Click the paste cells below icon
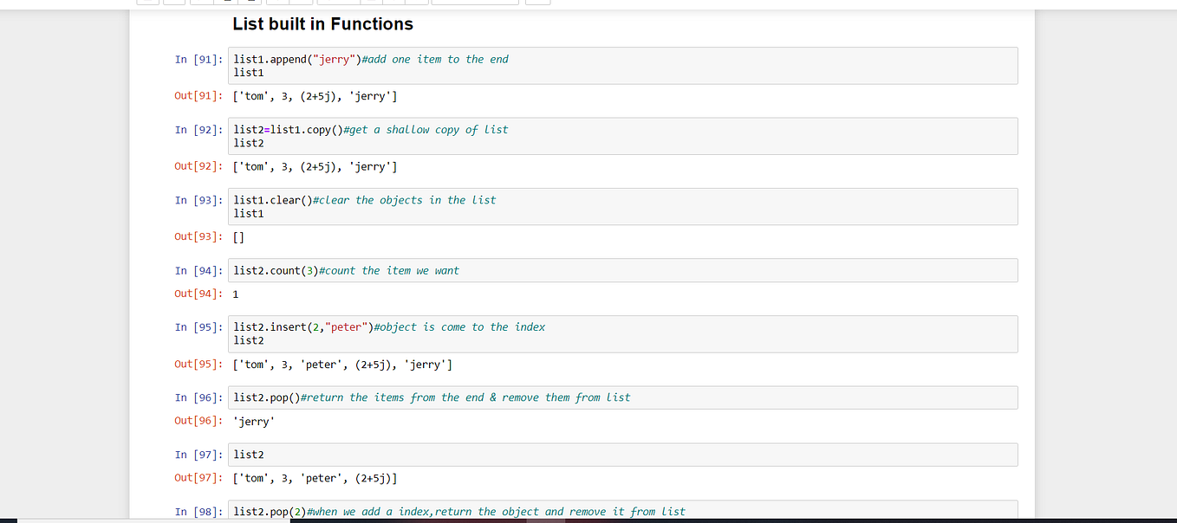Viewport: 1177px width, 523px height. pos(250,3)
